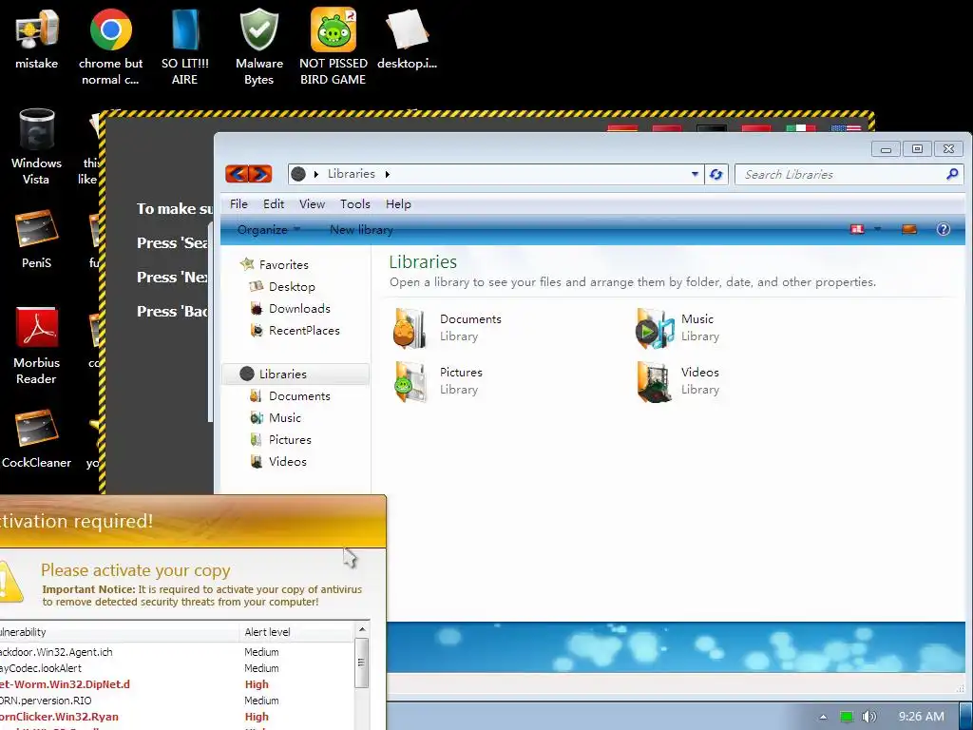The image size is (973, 730).
Task: Open the Pictures library icon
Action: pos(410,381)
